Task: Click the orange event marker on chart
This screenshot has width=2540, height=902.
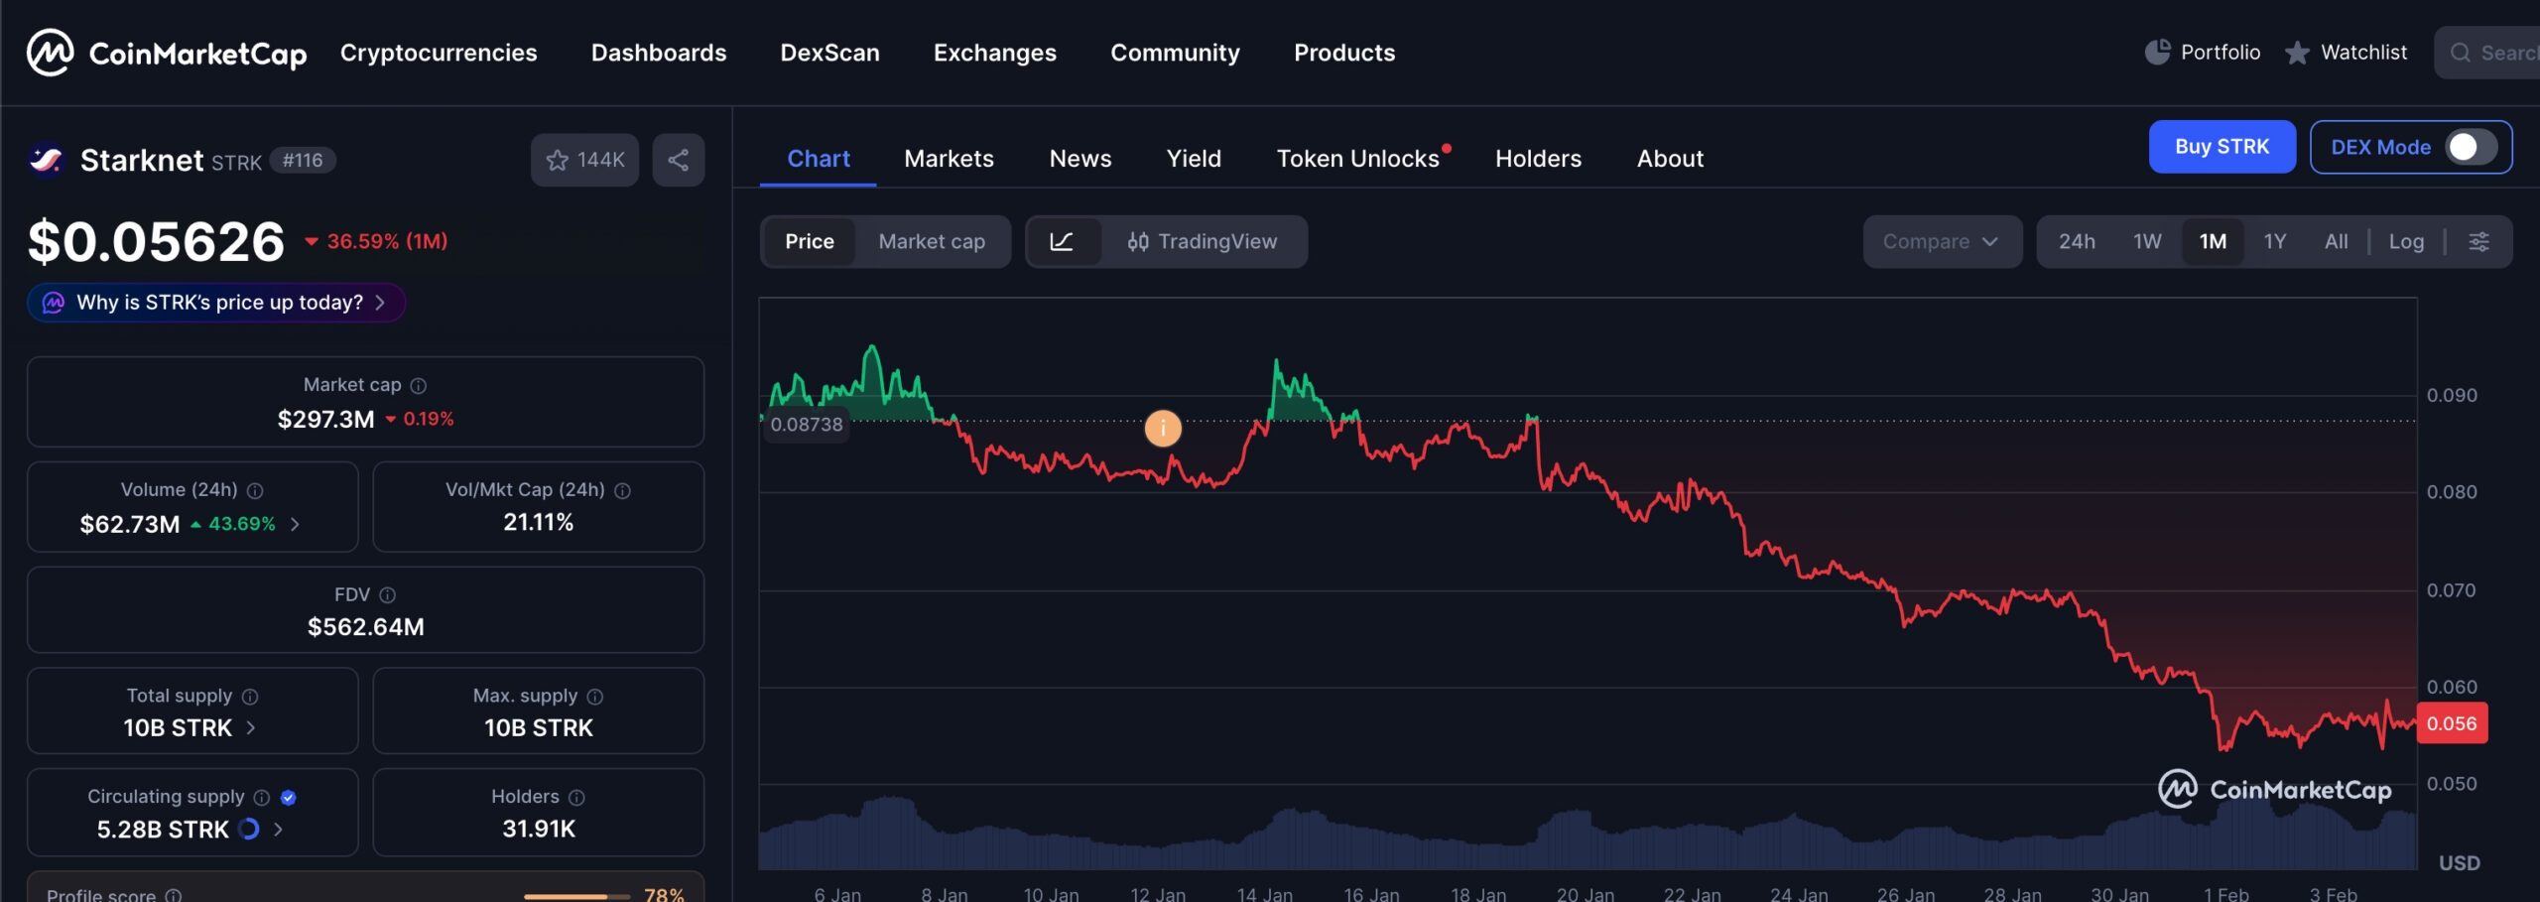Action: (x=1163, y=428)
